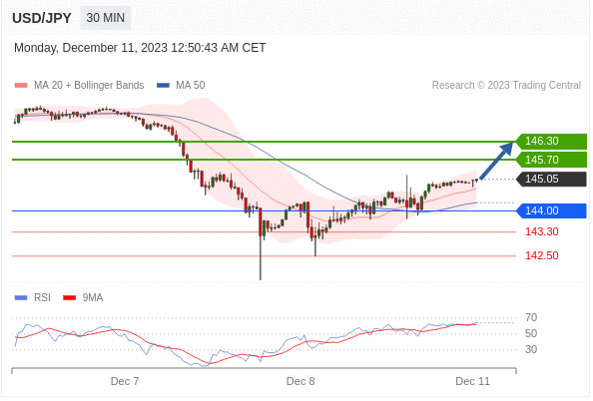Image resolution: width=593 pixels, height=401 pixels.
Task: Click the Monday December 11 timestamp text
Action: [140, 48]
